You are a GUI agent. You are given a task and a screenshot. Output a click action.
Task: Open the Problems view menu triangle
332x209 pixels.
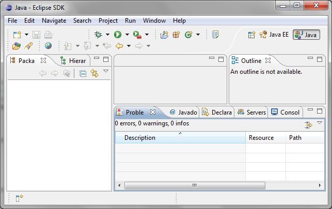tap(320, 123)
